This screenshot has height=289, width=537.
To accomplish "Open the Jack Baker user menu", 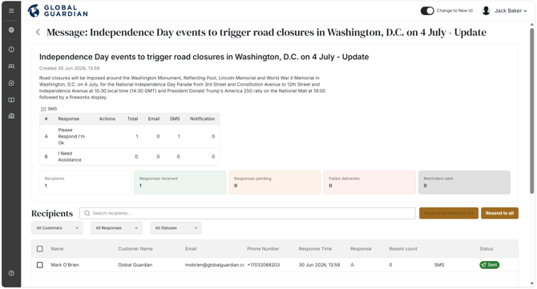I will click(504, 11).
